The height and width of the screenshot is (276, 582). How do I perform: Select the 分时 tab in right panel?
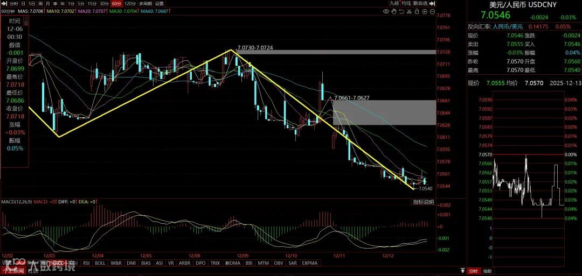pyautogui.click(x=473, y=271)
